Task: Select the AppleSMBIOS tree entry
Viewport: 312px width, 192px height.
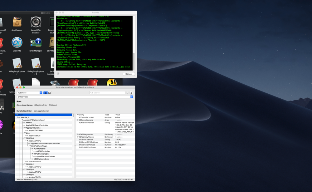Action: coord(34,135)
